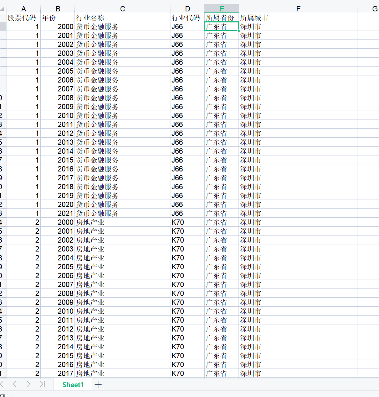Select column B header

pyautogui.click(x=58, y=9)
